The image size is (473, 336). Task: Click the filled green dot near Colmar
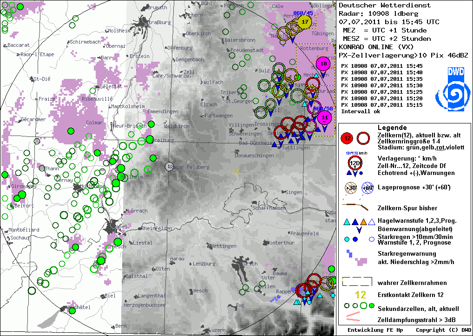71,131
